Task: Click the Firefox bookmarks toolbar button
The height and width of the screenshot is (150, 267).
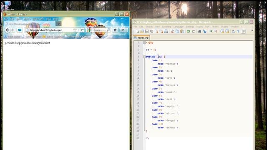Action: tap(123, 30)
